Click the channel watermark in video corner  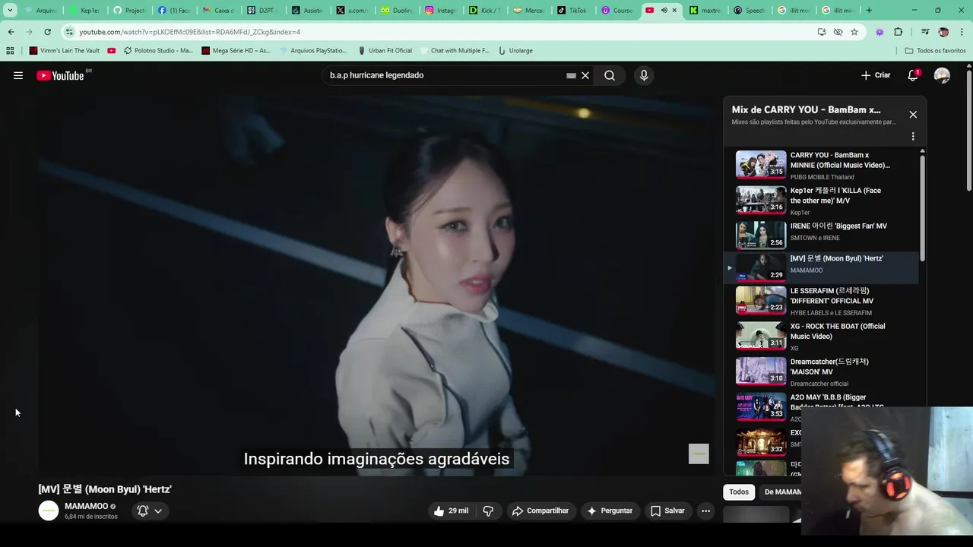[699, 454]
